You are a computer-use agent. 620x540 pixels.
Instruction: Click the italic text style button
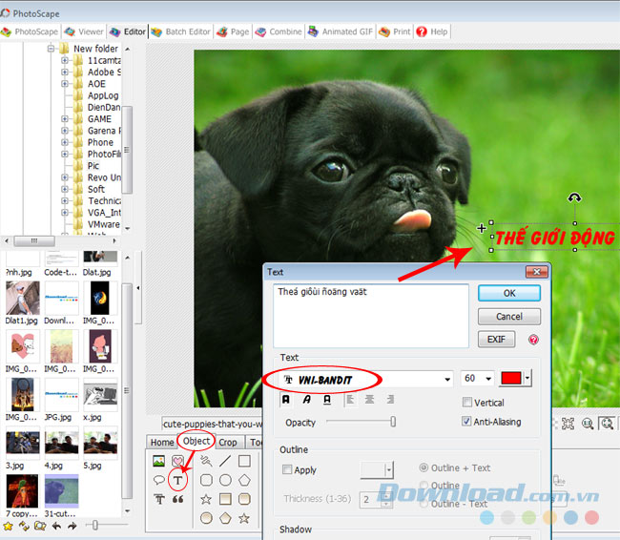pos(305,401)
